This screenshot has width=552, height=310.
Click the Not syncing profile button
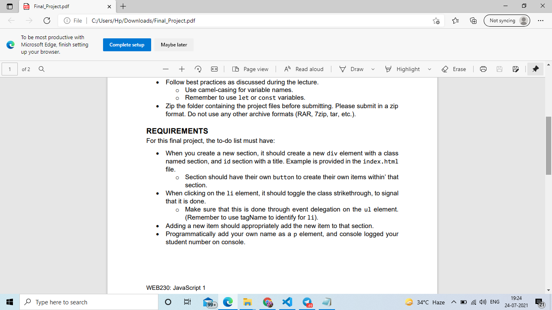click(x=507, y=21)
